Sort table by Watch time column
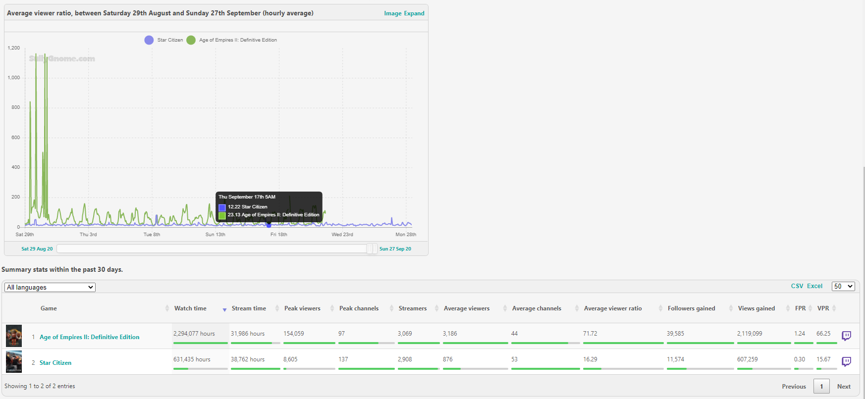The image size is (865, 399). [190, 308]
